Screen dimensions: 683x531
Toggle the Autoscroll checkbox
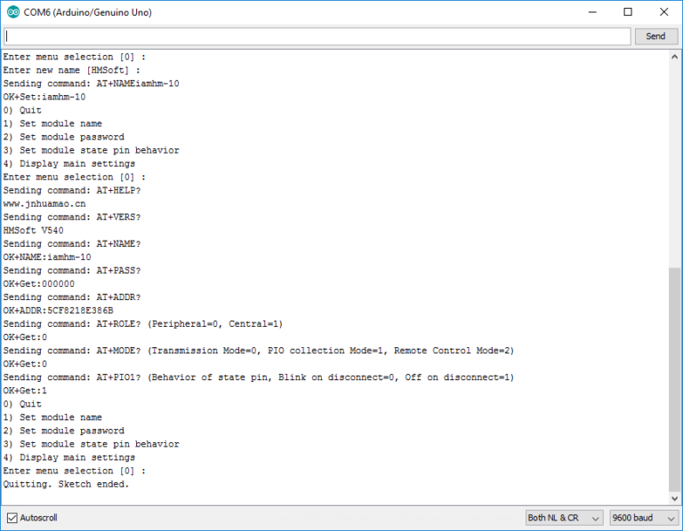[12, 518]
